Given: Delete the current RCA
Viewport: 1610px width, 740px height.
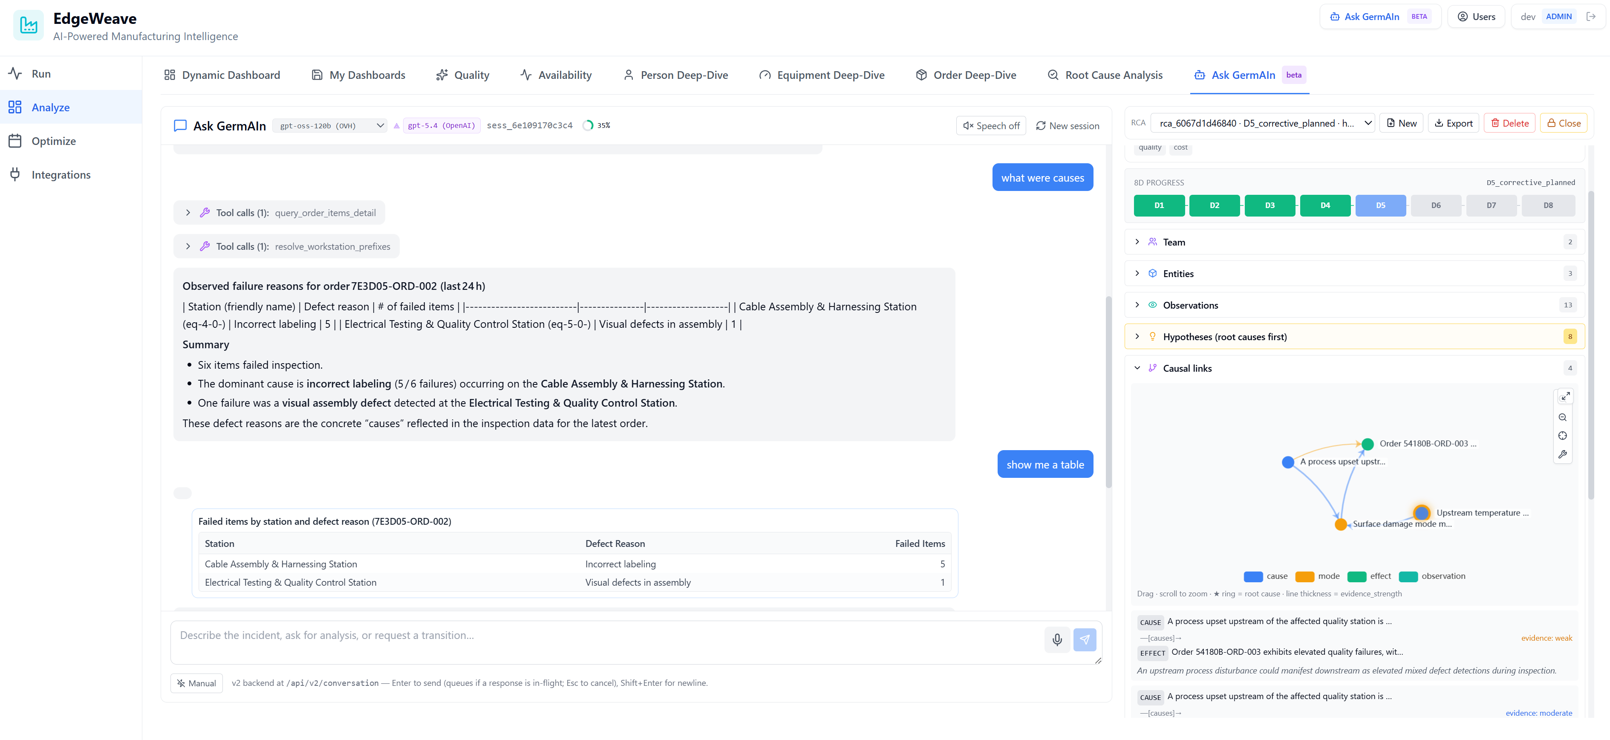Looking at the screenshot, I should [x=1509, y=123].
